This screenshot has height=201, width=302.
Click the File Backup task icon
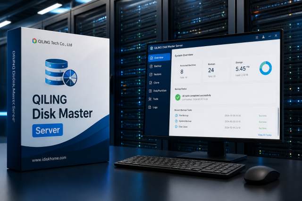176,115
